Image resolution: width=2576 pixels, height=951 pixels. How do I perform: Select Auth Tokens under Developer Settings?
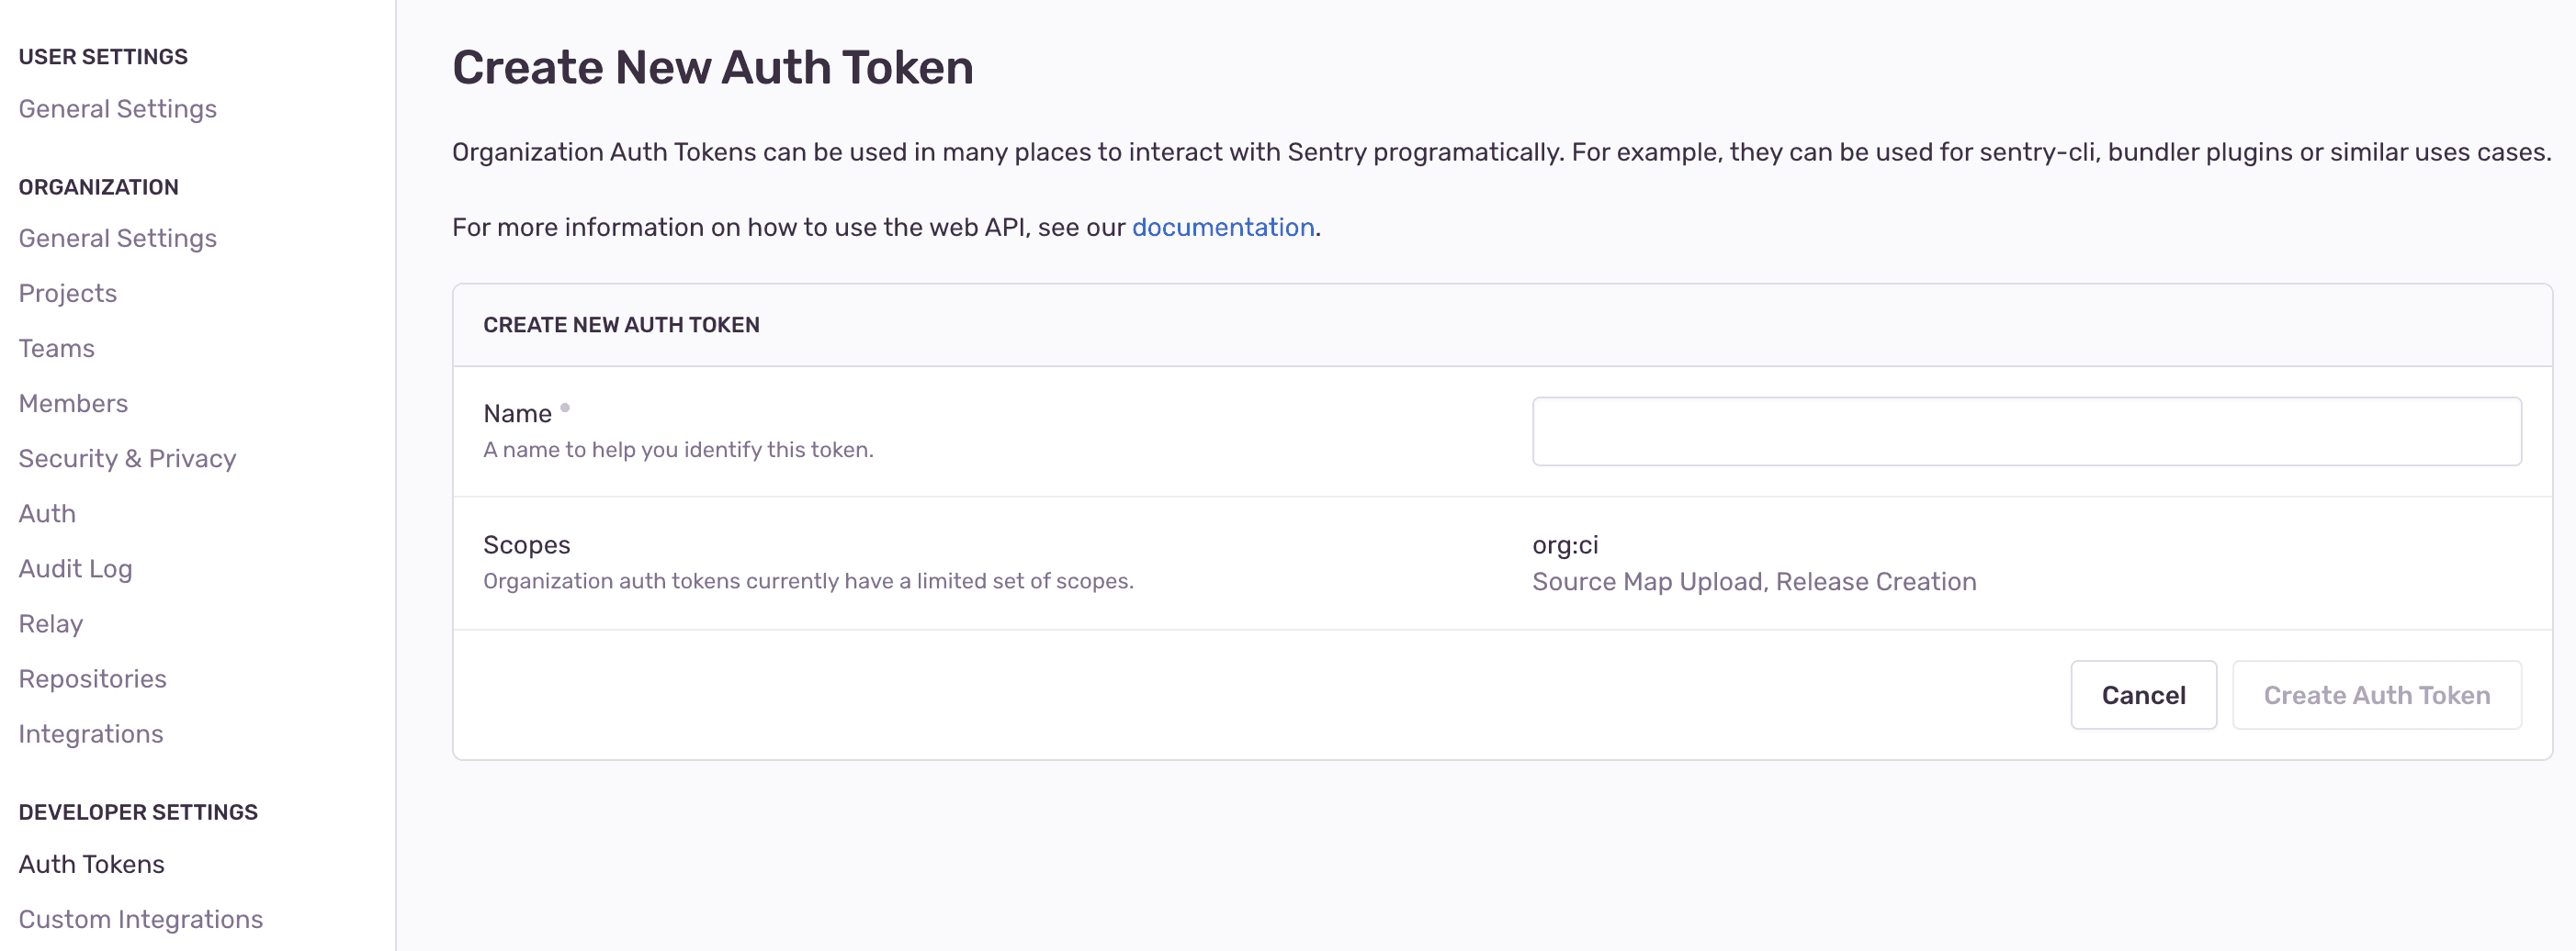click(91, 864)
